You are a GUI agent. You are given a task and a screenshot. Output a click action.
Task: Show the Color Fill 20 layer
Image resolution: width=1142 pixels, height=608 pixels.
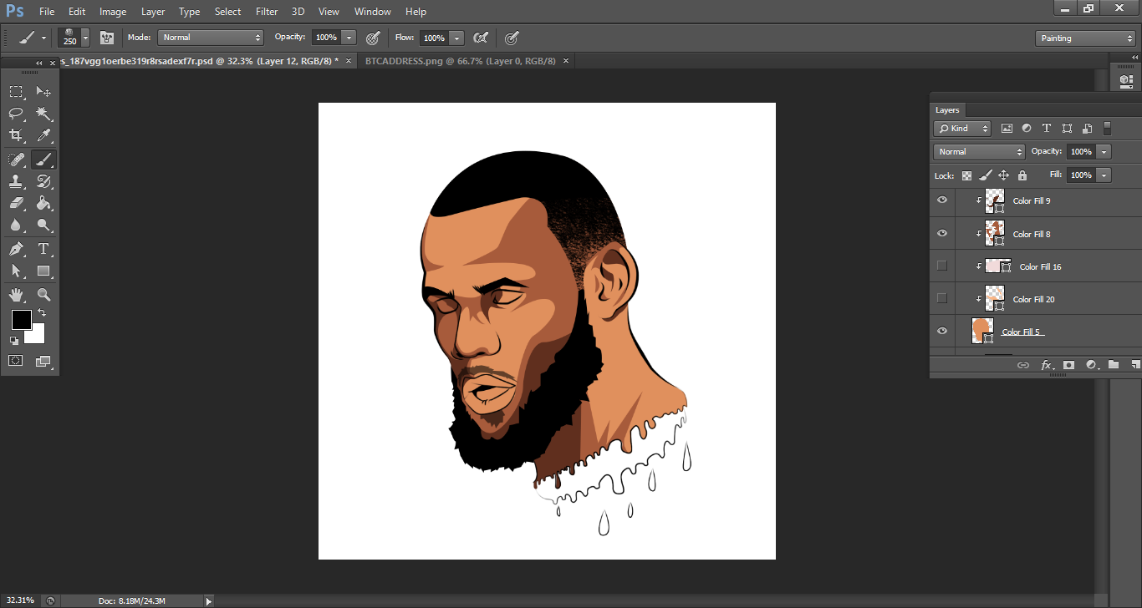(942, 298)
